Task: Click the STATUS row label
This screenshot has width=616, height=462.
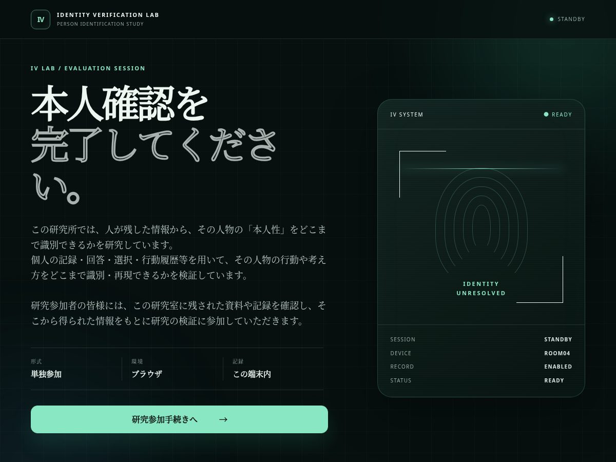Action: [x=401, y=380]
